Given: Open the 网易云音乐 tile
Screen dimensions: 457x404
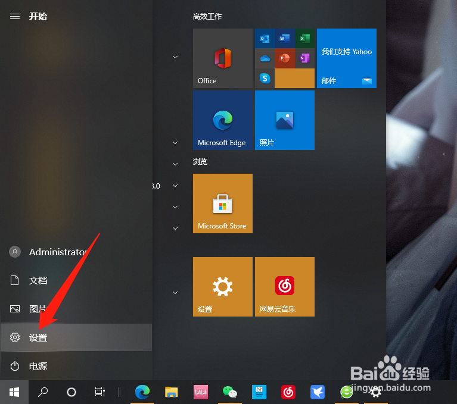Looking at the screenshot, I should coord(285,287).
